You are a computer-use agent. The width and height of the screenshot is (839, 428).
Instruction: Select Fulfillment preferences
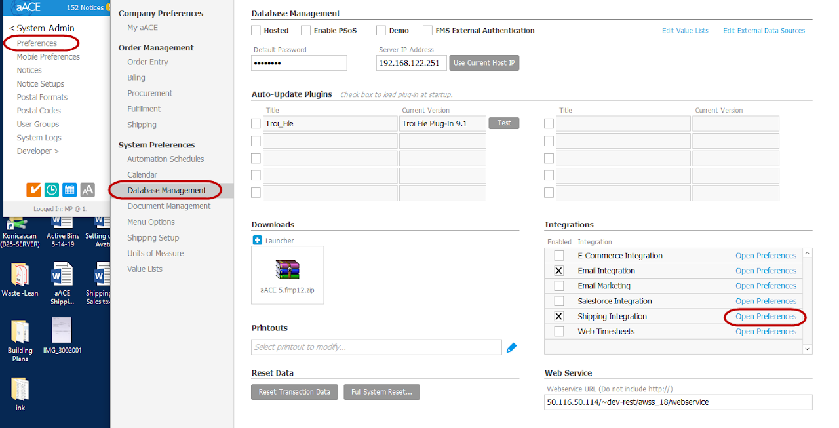point(144,109)
